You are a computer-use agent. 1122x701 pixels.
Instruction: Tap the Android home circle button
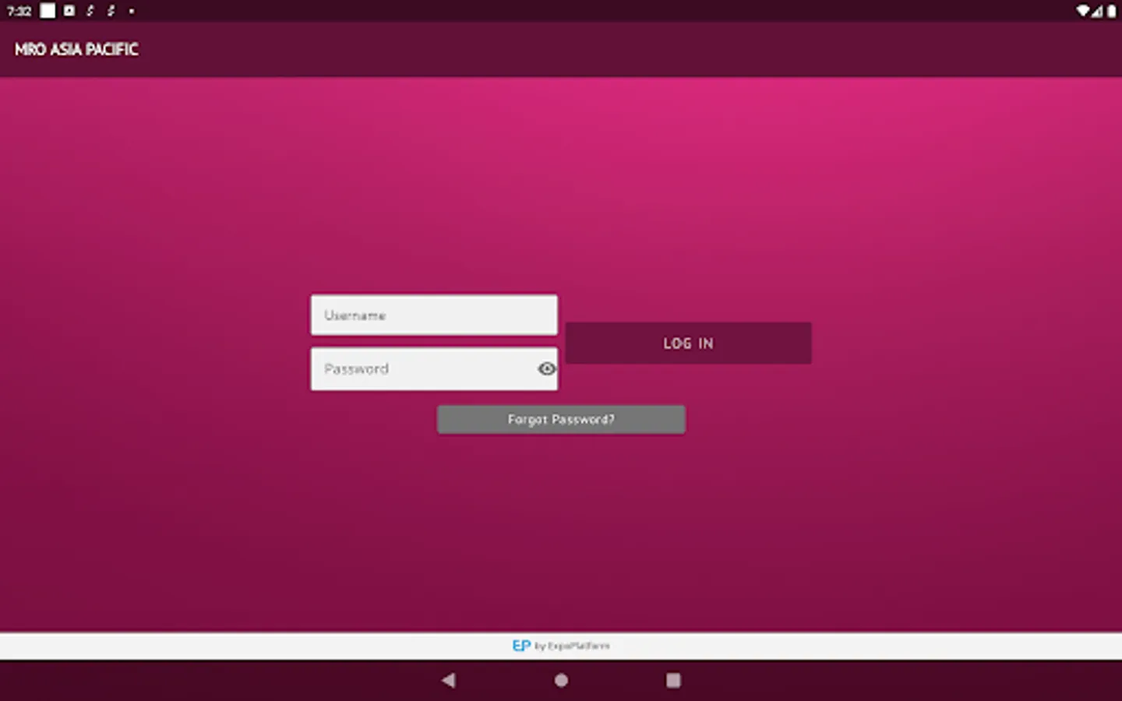click(x=561, y=680)
